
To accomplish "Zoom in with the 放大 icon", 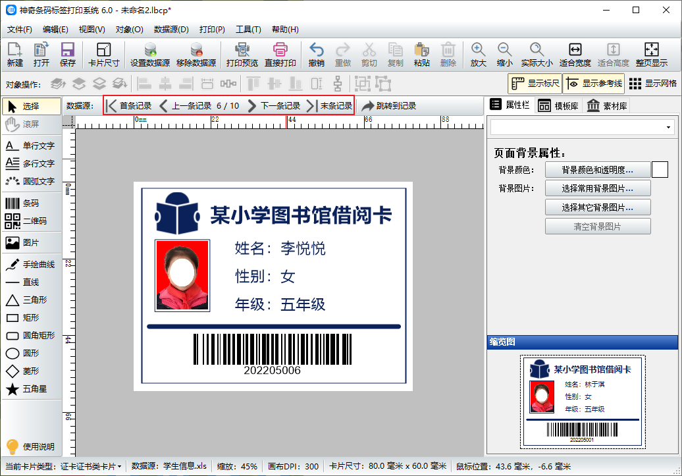I will pos(478,55).
